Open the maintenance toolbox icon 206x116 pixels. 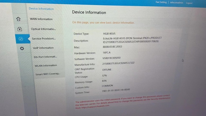coord(20,29)
